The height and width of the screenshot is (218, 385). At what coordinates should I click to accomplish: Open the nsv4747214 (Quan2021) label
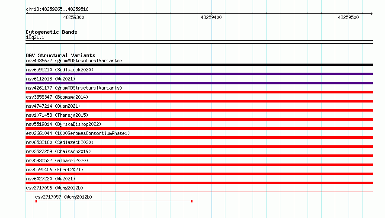click(53, 106)
